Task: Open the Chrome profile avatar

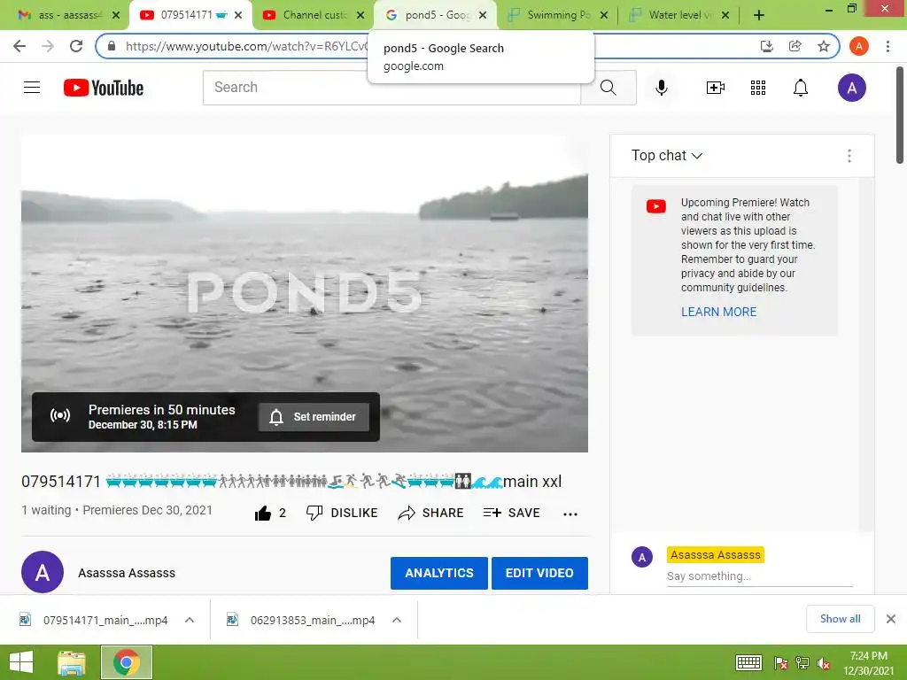Action: coord(858,46)
